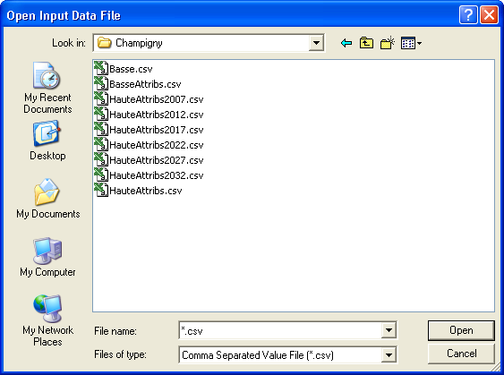Open My Documents in places bar
Screen dimensions: 504x375
[47, 199]
